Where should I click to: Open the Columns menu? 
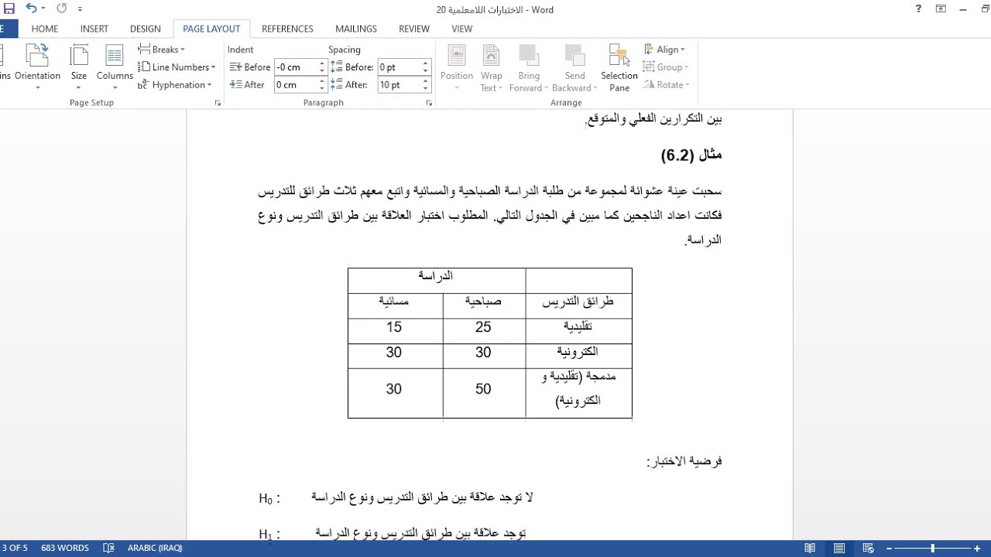tap(115, 67)
